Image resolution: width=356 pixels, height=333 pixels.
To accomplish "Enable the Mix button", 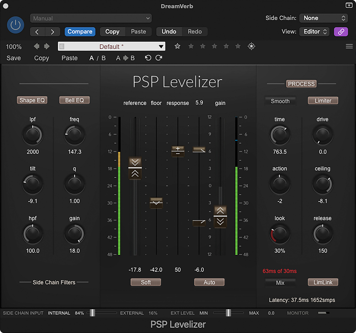I will (x=280, y=282).
